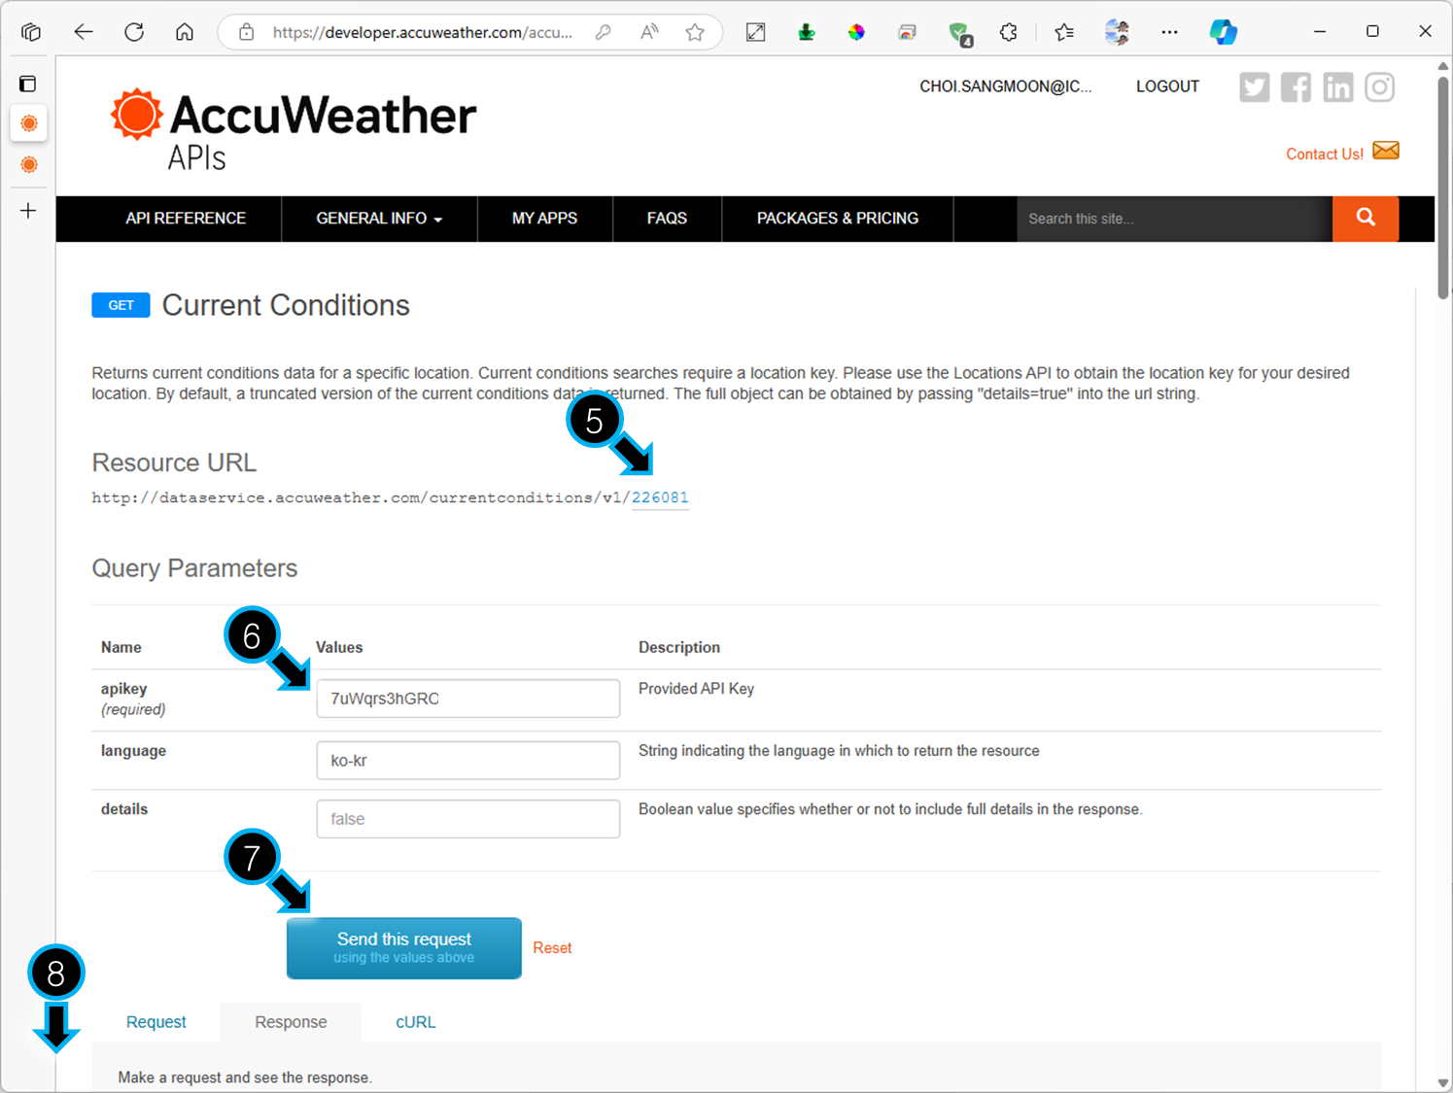This screenshot has width=1453, height=1093.
Task: Switch to first AccuWeather vertical tab
Action: (x=29, y=123)
